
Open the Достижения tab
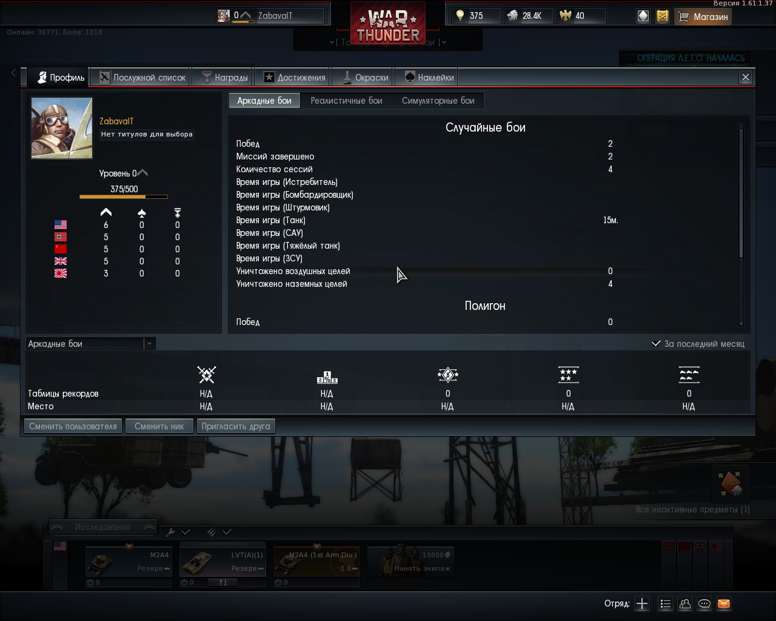[294, 78]
